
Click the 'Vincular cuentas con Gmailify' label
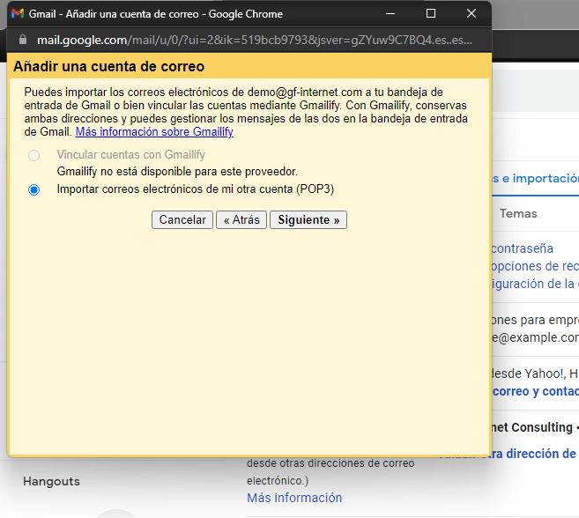[130, 155]
